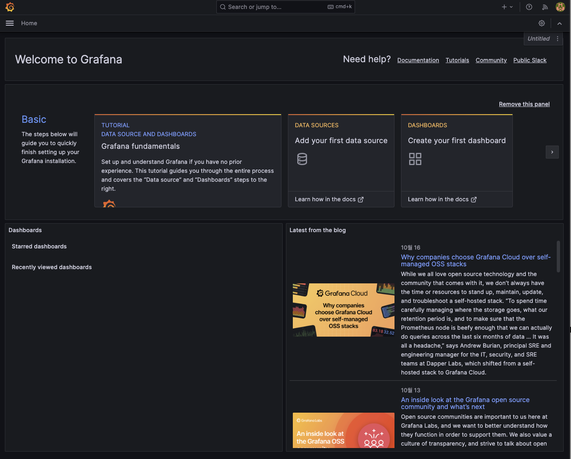This screenshot has height=459, width=571.
Task: Click the Home breadcrumb
Action: [x=29, y=23]
